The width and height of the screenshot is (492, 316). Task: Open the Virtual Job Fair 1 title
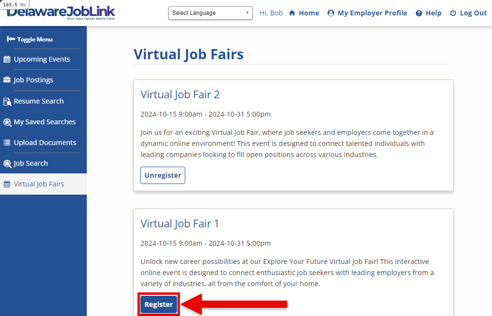tap(179, 224)
